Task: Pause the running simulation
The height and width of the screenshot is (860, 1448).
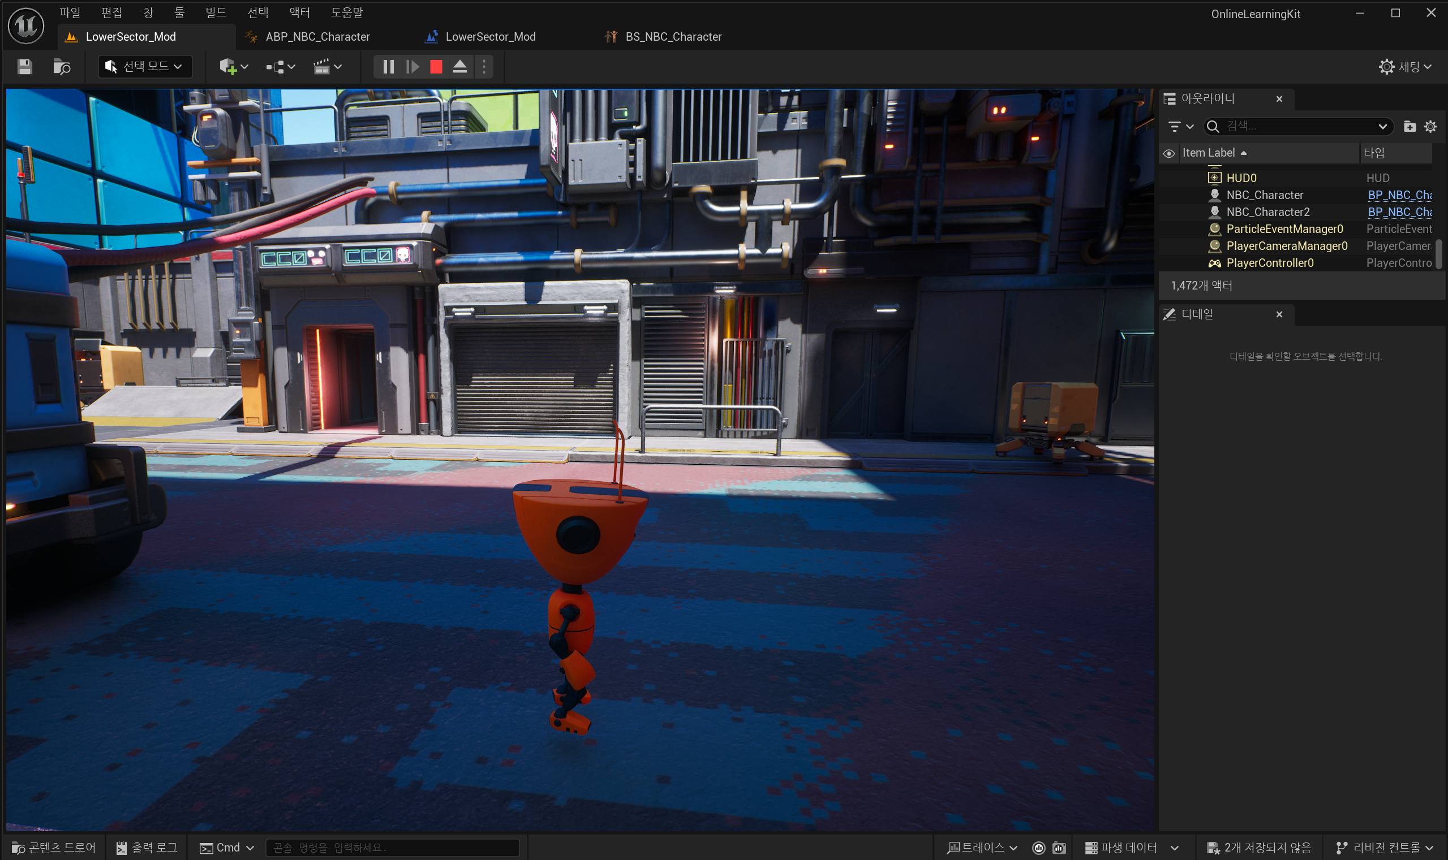Action: click(x=388, y=67)
